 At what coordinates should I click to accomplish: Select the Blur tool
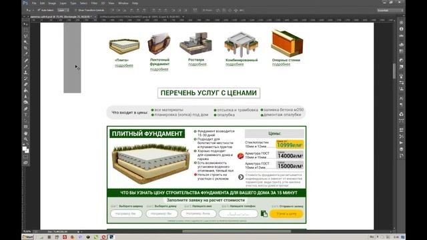[x=25, y=96]
